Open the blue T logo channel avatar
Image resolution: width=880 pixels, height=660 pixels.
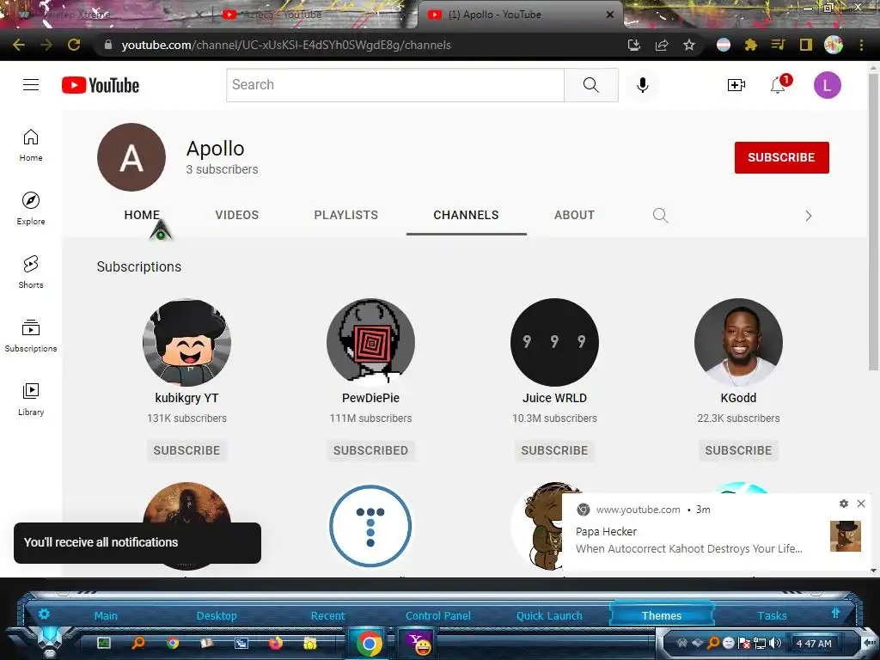coord(370,527)
